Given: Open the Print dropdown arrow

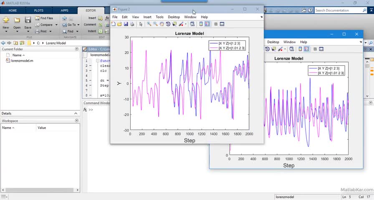Looking at the screenshot, I should (51, 31).
